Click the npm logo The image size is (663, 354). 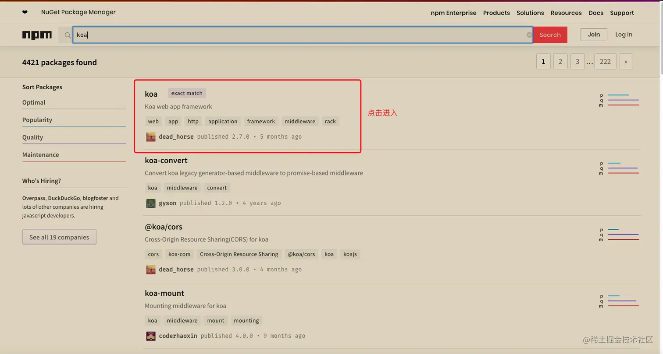point(37,35)
